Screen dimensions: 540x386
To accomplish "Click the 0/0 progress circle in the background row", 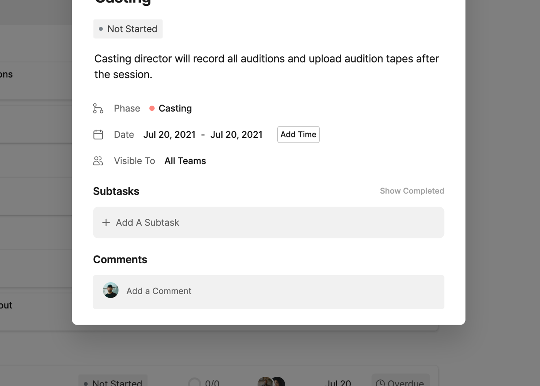I will pos(195,383).
